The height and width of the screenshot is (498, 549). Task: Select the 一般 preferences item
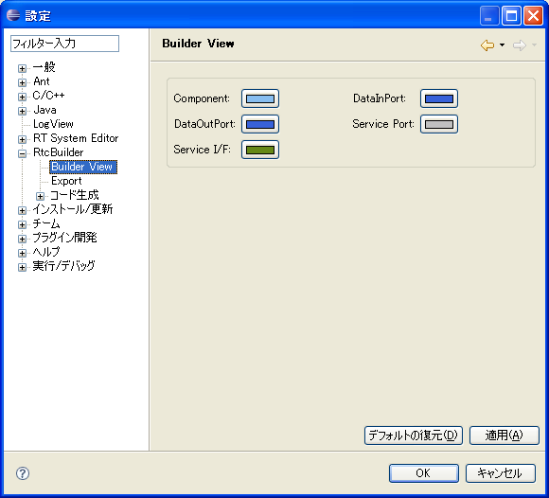[x=44, y=67]
